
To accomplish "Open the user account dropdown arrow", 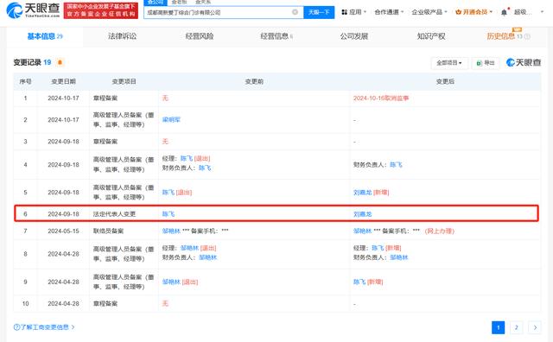I will [542, 12].
